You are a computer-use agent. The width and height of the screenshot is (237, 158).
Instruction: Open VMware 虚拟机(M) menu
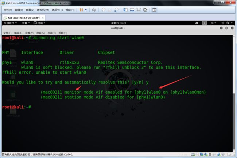pyautogui.click(x=43, y=10)
